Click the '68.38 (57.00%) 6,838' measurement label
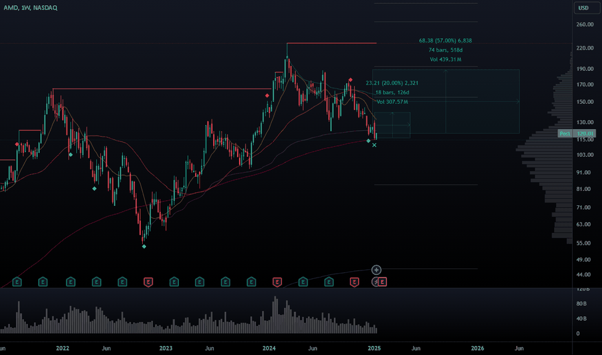The width and height of the screenshot is (602, 355). [445, 40]
